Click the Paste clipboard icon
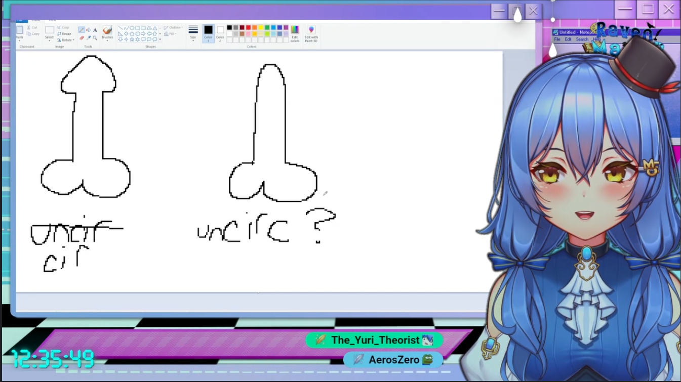This screenshot has height=382, width=681. 20,30
